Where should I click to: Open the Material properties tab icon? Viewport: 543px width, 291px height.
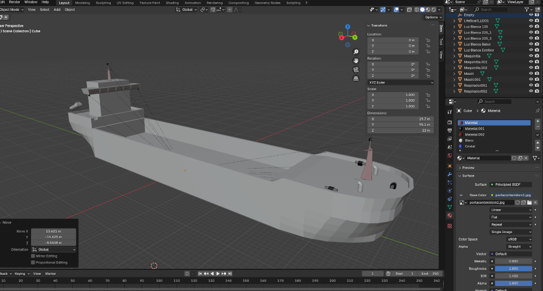tap(450, 215)
